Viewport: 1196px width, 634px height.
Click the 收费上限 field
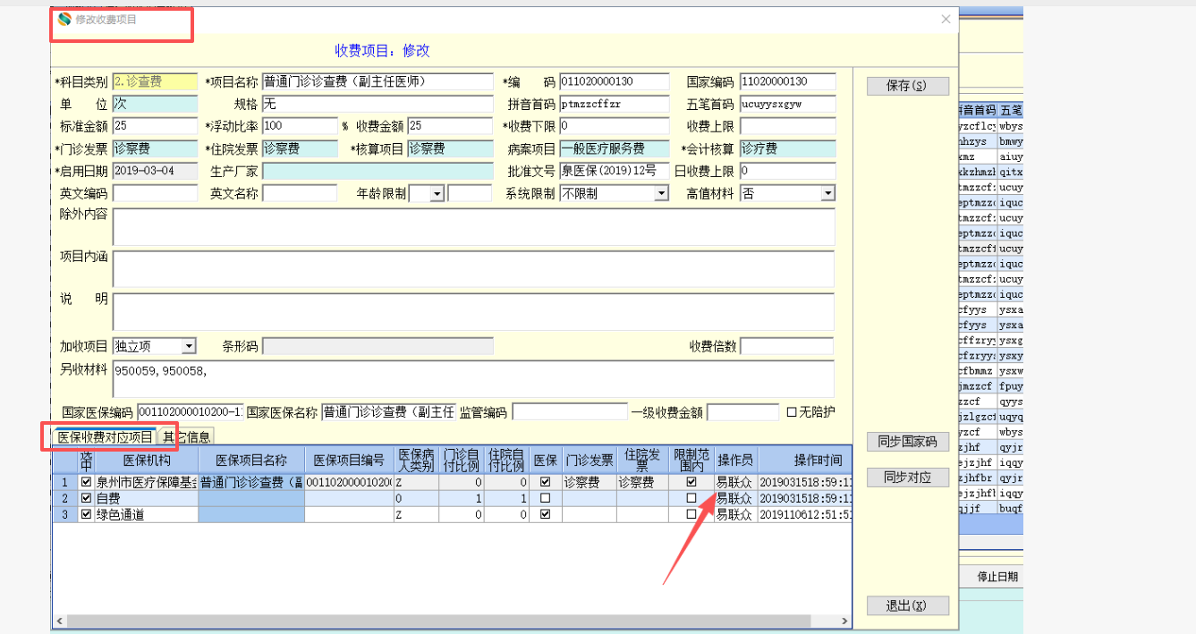click(x=787, y=126)
